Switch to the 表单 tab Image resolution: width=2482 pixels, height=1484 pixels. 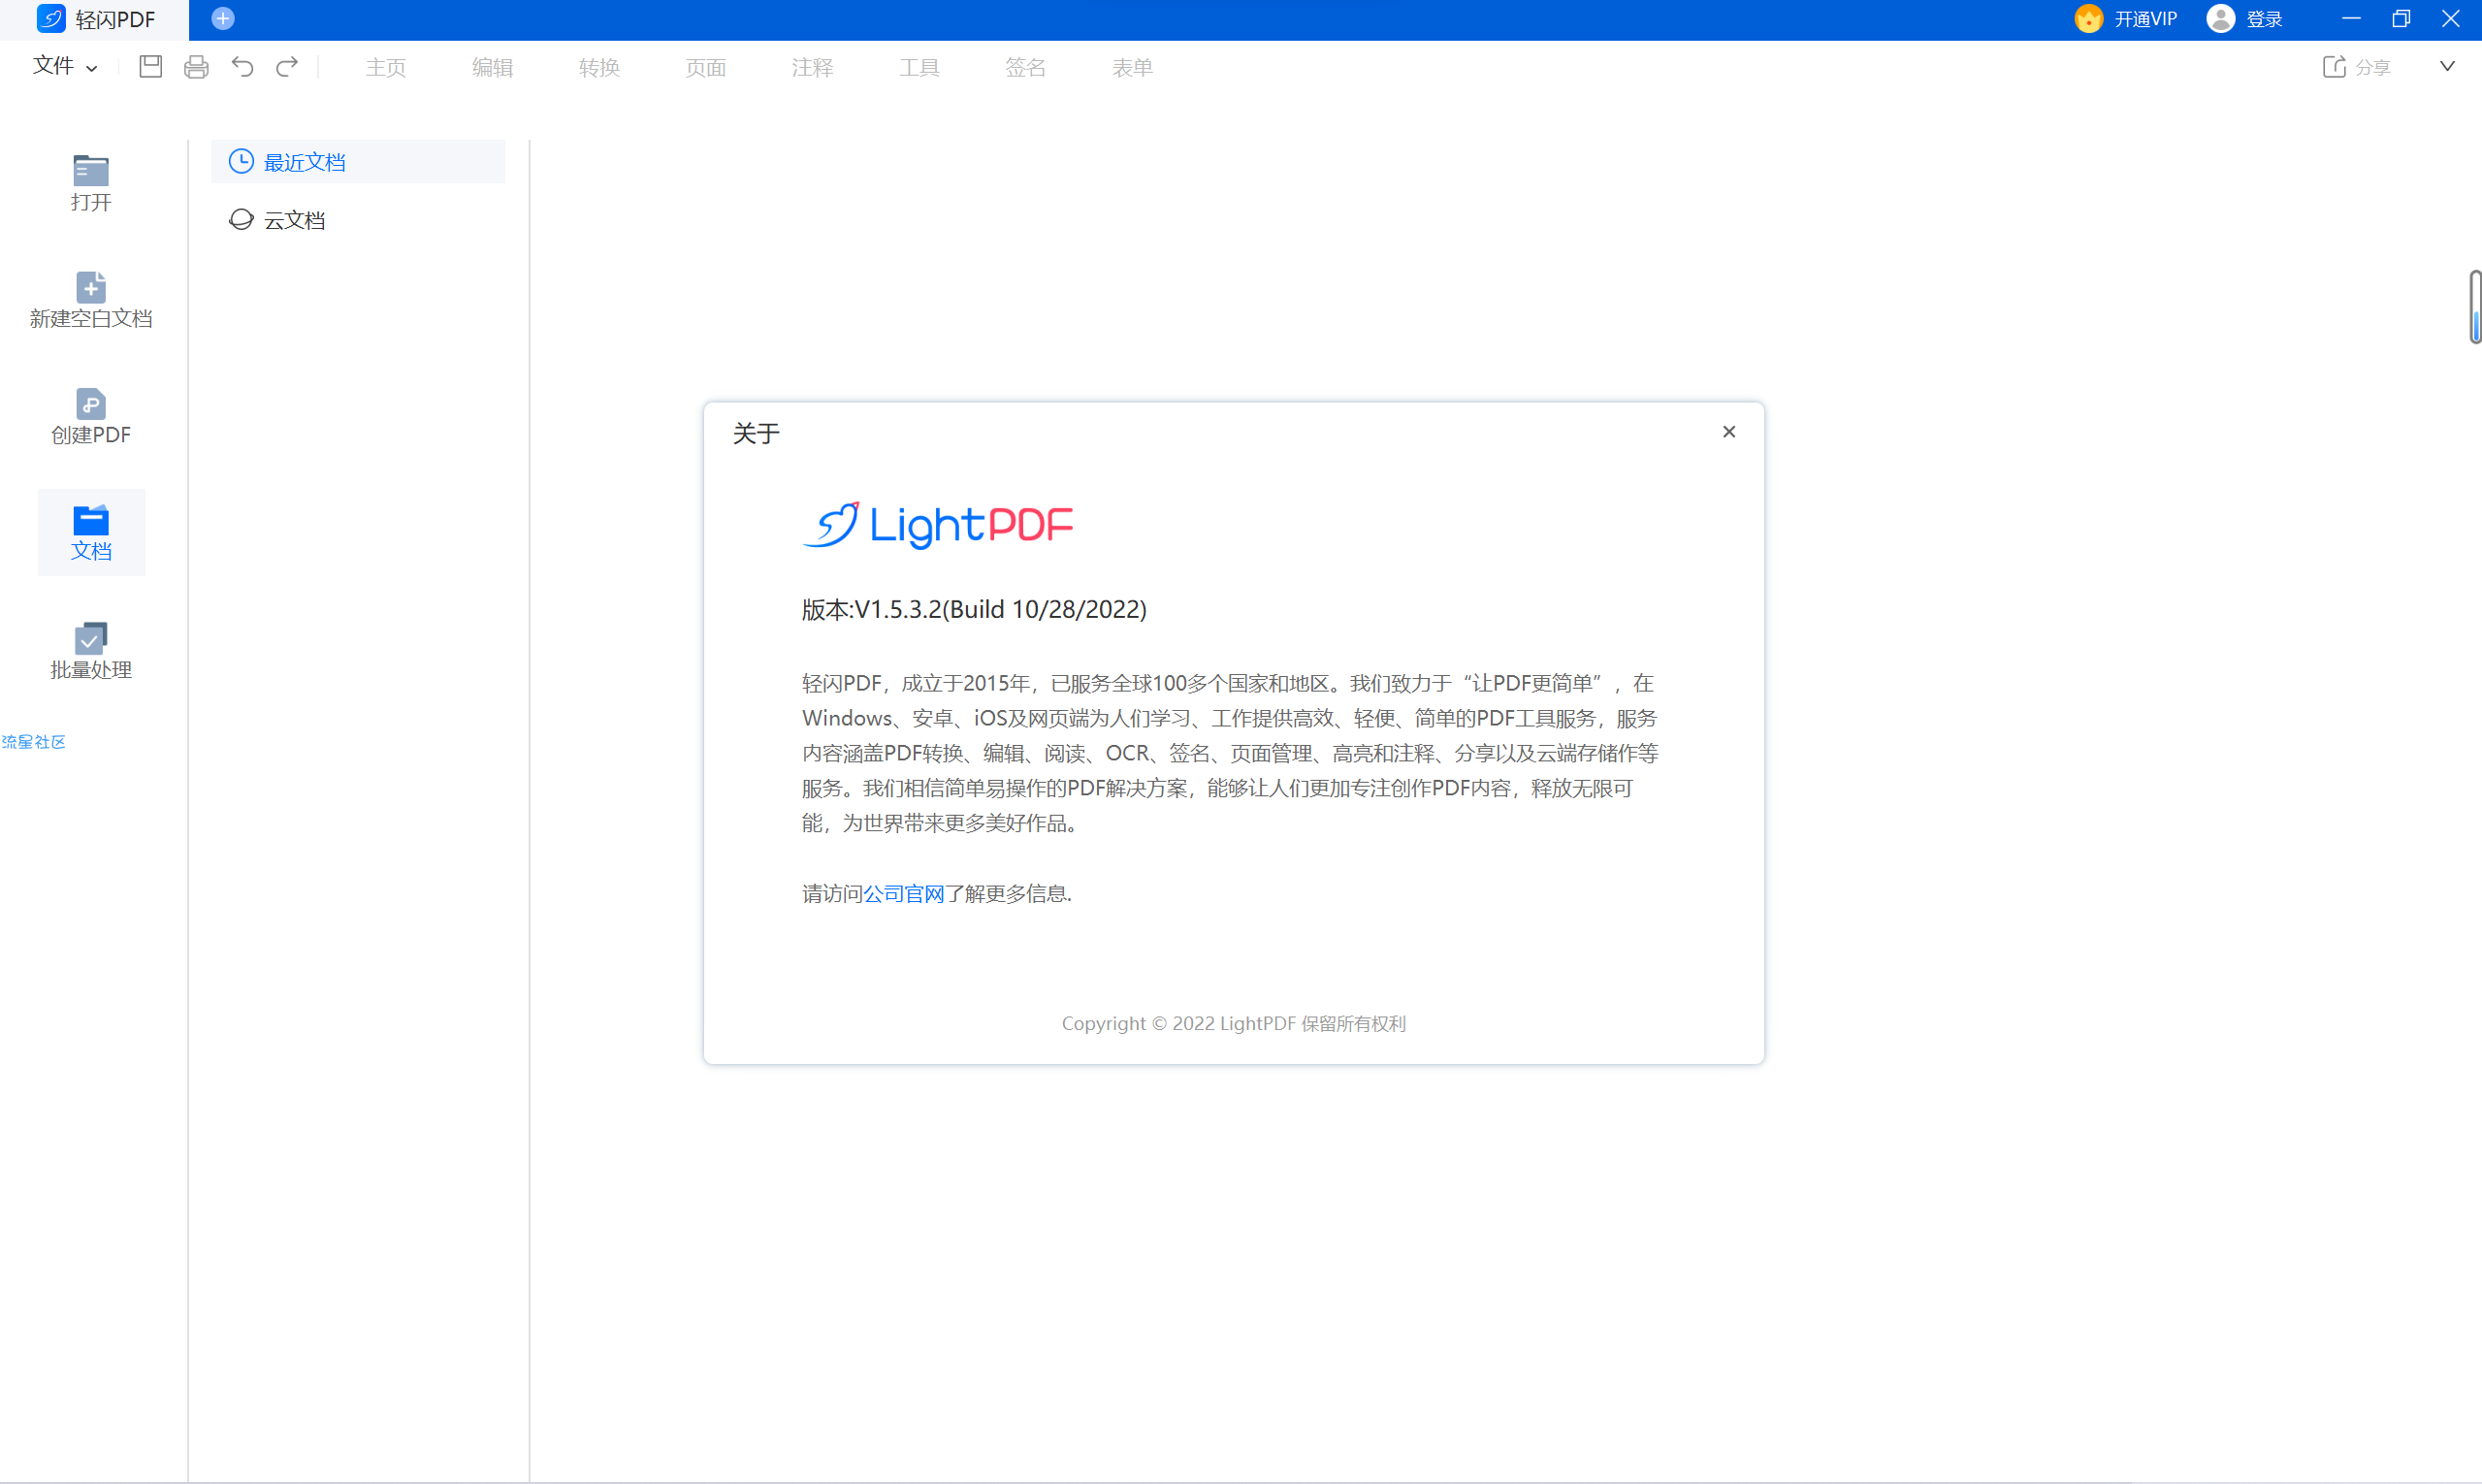[x=1133, y=67]
